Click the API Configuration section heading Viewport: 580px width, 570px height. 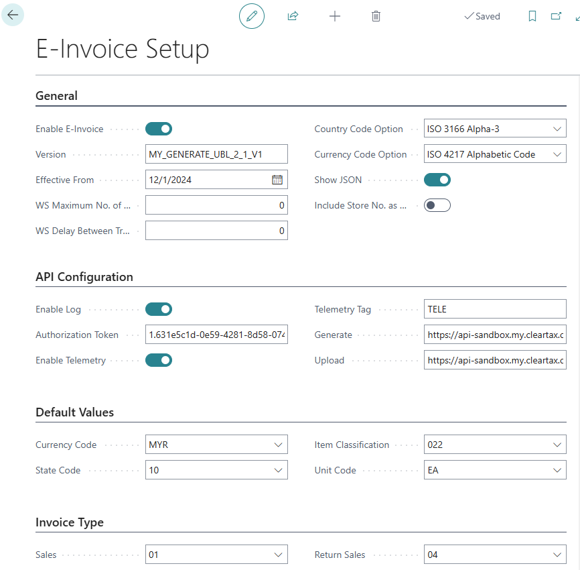point(84,277)
